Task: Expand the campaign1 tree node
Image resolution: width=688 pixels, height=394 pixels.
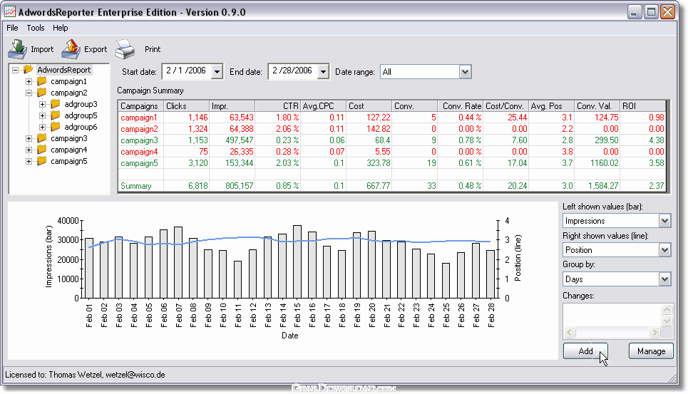Action: pyautogui.click(x=29, y=81)
